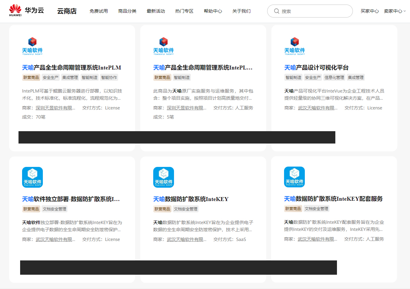The image size is (410, 289).
Task: Open the 天喻软件独立部署-数据防扩散系统 title
Action: [71, 199]
